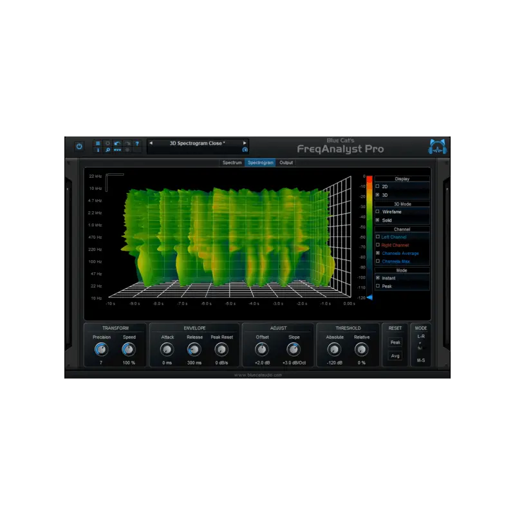Image resolution: width=515 pixels, height=515 pixels.
Task: Toggle the plugin power bypass button
Action: tap(79, 147)
